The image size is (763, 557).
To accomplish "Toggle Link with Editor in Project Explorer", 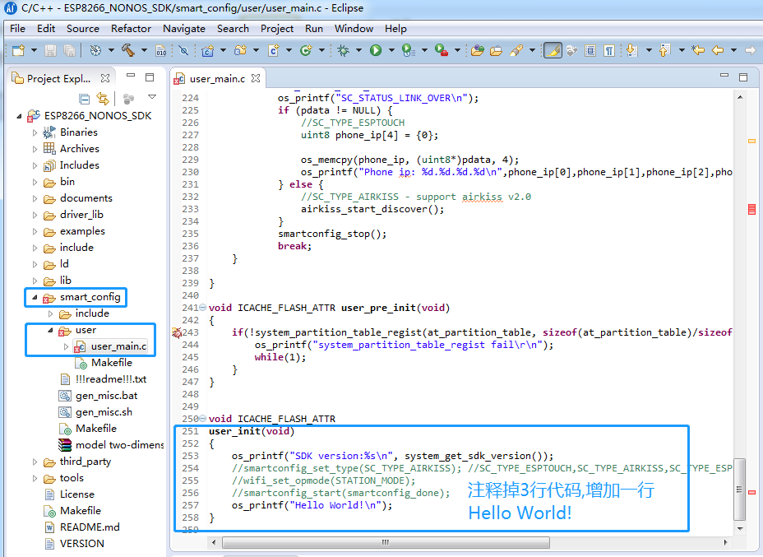I will [x=103, y=99].
